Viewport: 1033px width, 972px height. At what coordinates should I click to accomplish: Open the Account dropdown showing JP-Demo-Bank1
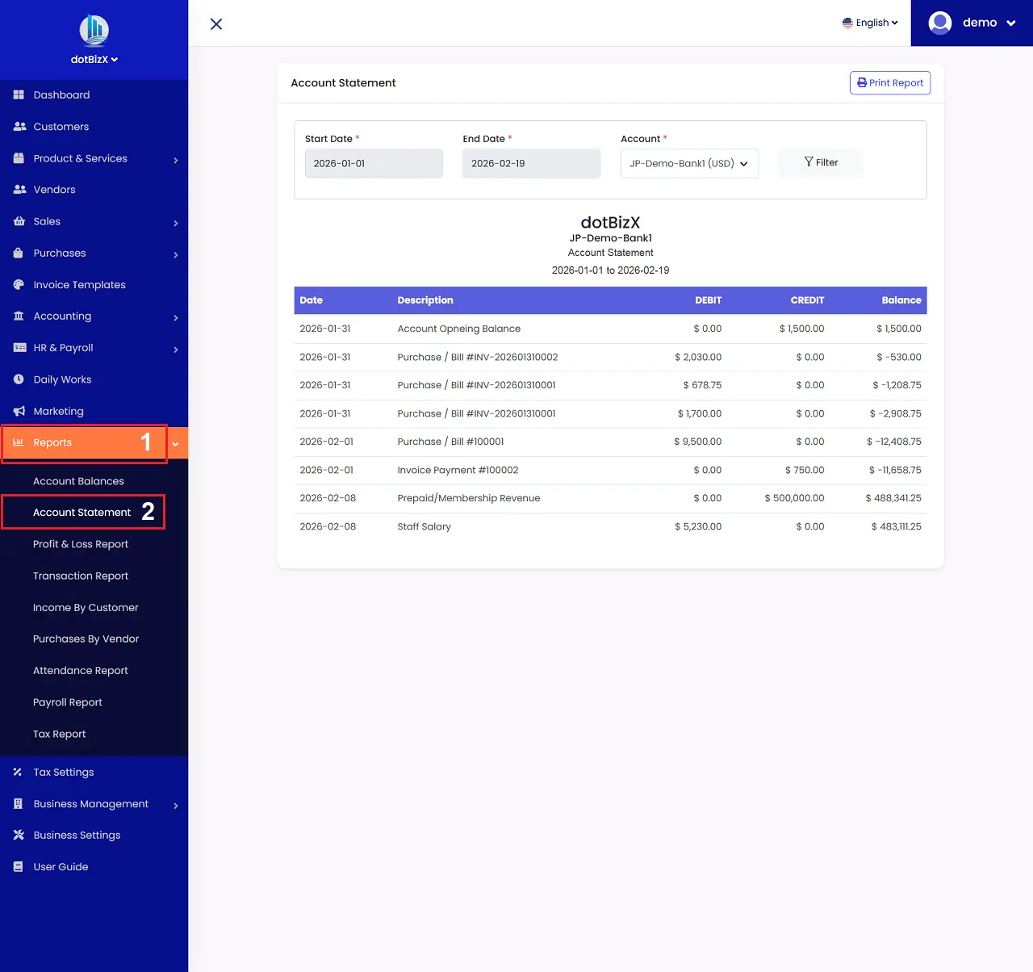coord(688,163)
